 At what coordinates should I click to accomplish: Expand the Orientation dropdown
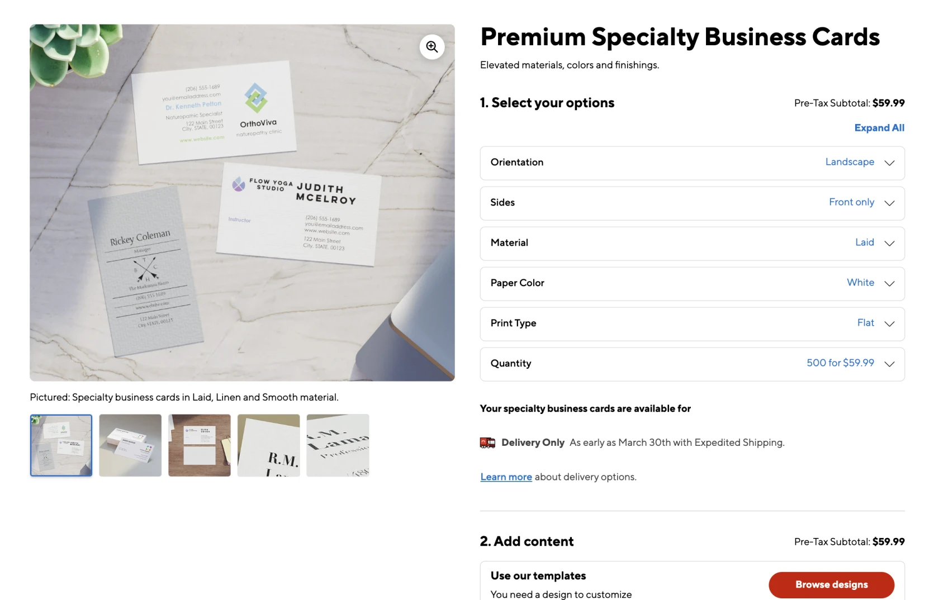click(x=691, y=163)
